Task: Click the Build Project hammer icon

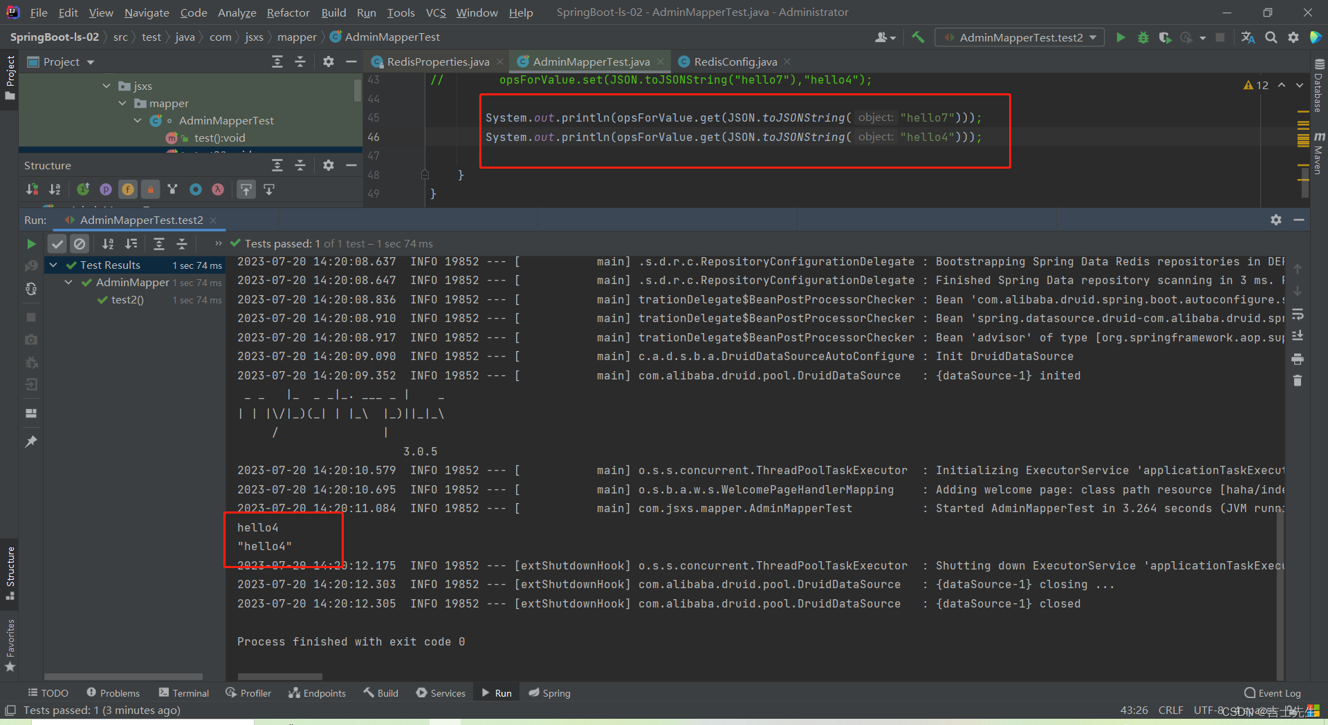Action: coord(918,37)
